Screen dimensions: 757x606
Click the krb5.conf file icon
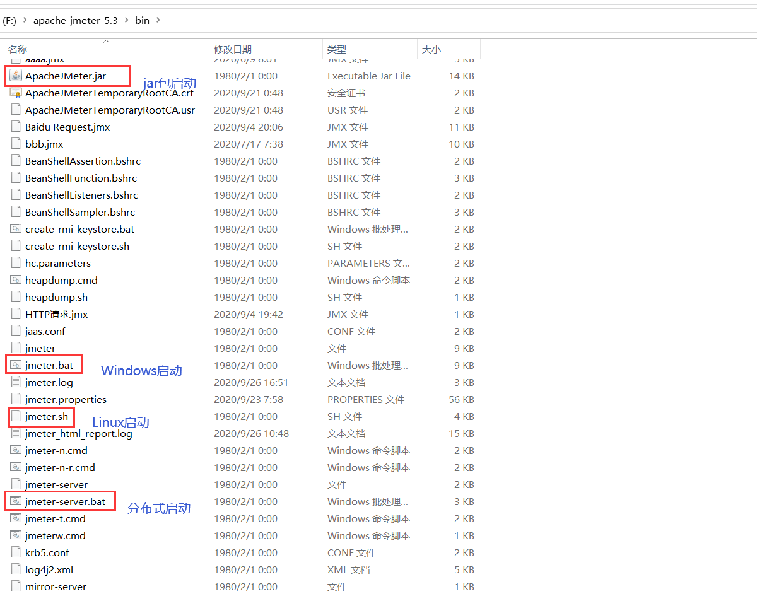(16, 552)
